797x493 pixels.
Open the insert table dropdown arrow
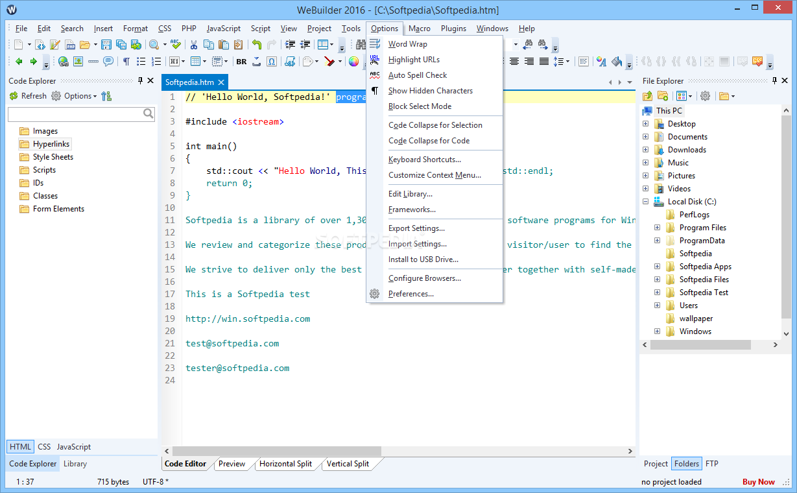[204, 62]
